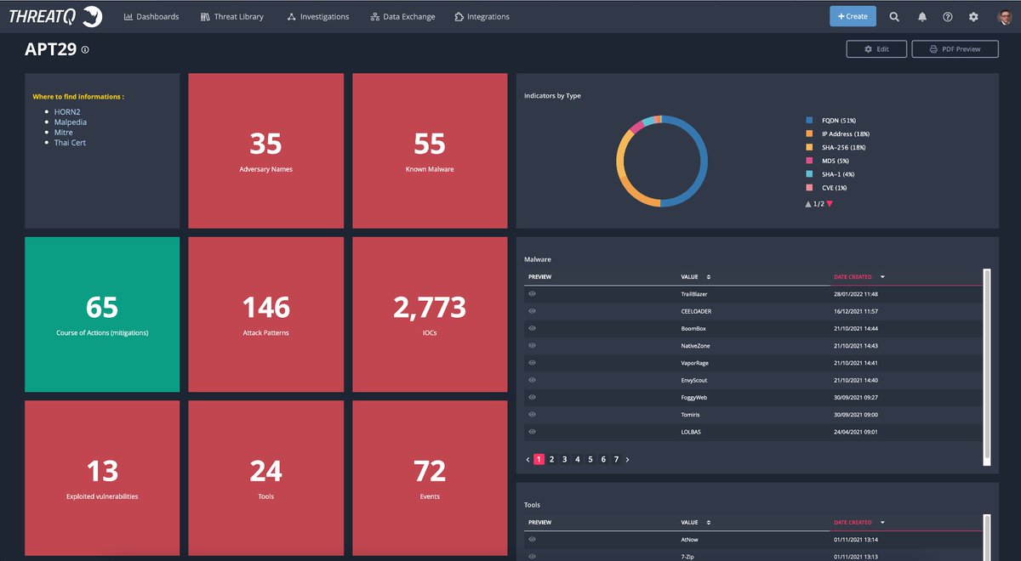This screenshot has width=1021, height=561.
Task: Go to previous legend page arrow
Action: coord(809,204)
